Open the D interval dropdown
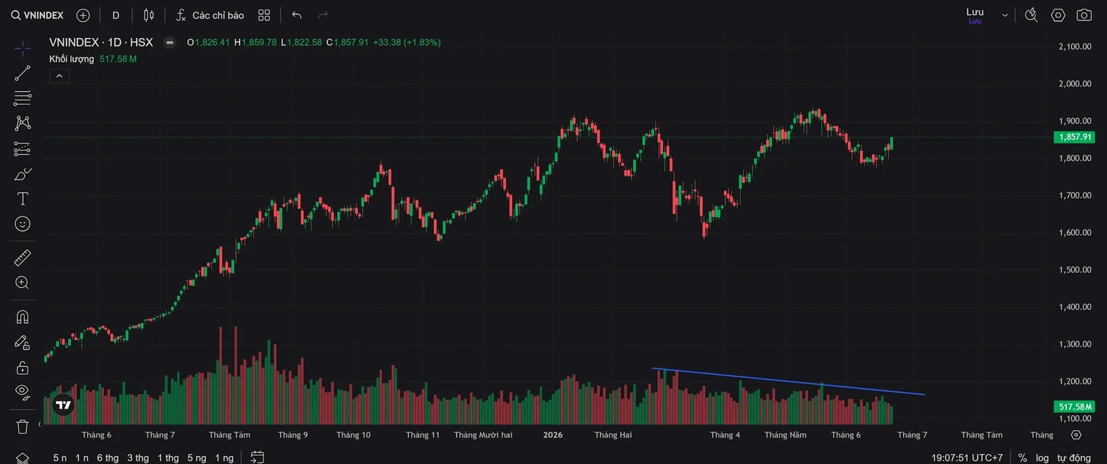Viewport: 1107px width, 464px height. click(x=116, y=15)
